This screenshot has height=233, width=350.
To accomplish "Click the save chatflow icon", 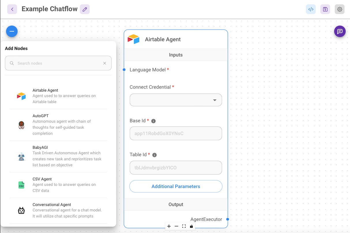I will 325,9.
